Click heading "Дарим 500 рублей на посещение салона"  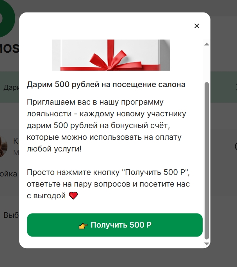(x=106, y=84)
